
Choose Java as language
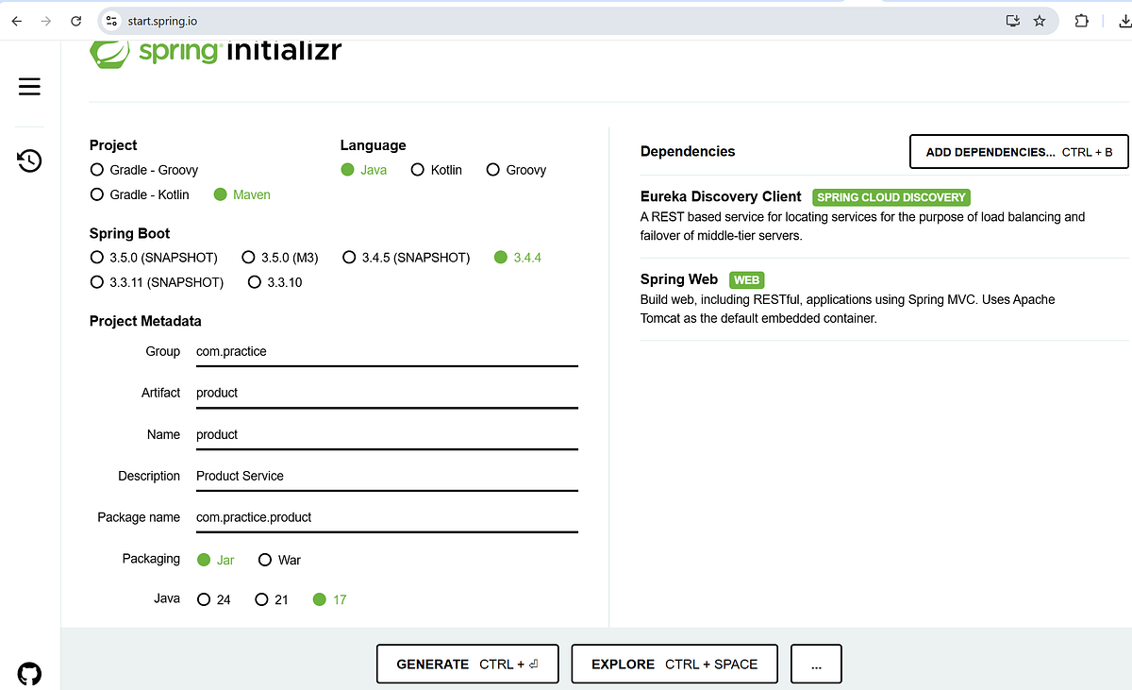(364, 170)
